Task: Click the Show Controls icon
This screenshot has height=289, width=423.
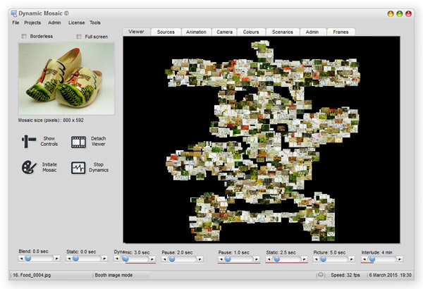Action: (28, 140)
